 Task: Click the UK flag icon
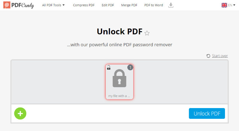coord(224,5)
